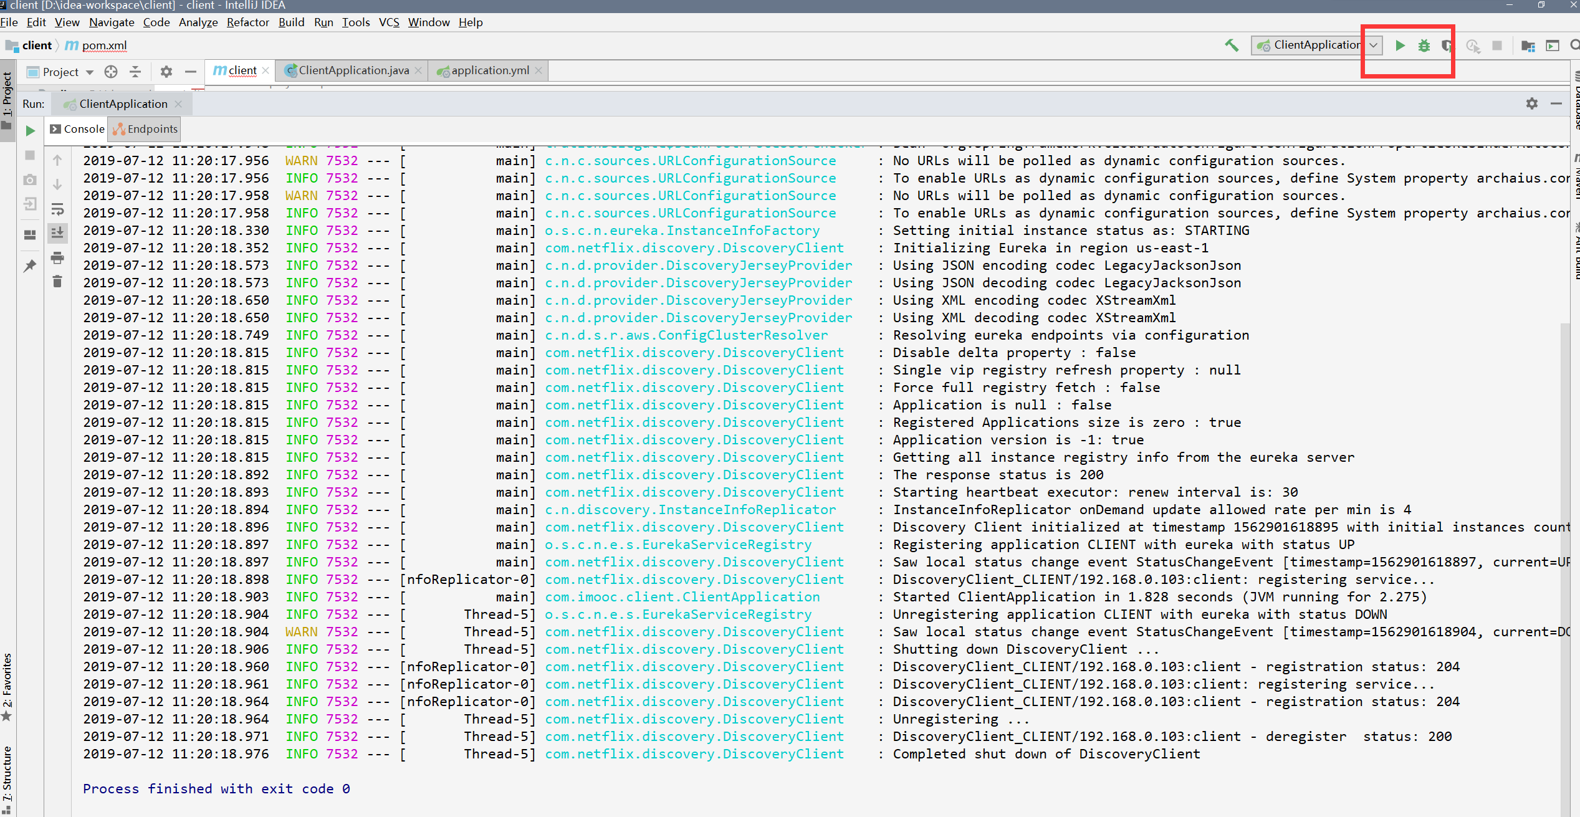Toggle soft-wrap in the console
Viewport: 1580px width, 817px height.
click(57, 209)
